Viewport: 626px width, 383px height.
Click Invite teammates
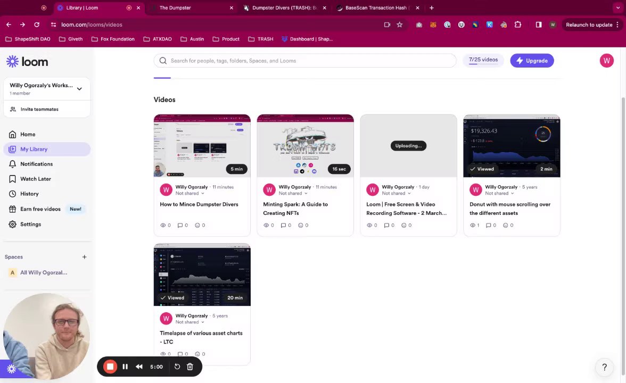tap(47, 110)
